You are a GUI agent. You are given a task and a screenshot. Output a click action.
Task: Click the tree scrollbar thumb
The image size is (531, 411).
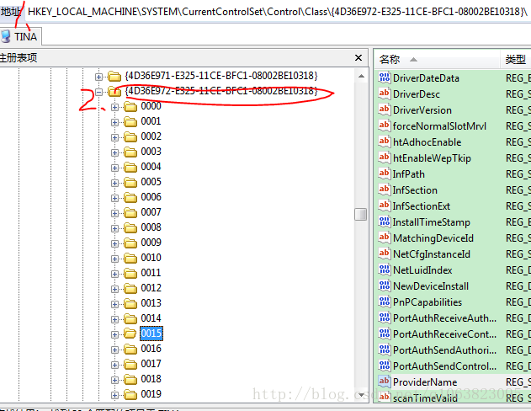click(x=361, y=214)
